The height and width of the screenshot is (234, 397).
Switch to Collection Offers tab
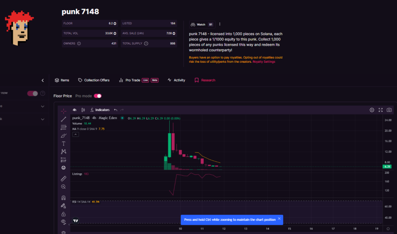tap(94, 80)
